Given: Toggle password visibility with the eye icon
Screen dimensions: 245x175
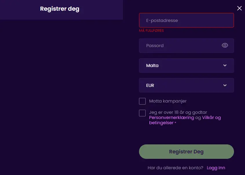Looking at the screenshot, I should pos(225,45).
